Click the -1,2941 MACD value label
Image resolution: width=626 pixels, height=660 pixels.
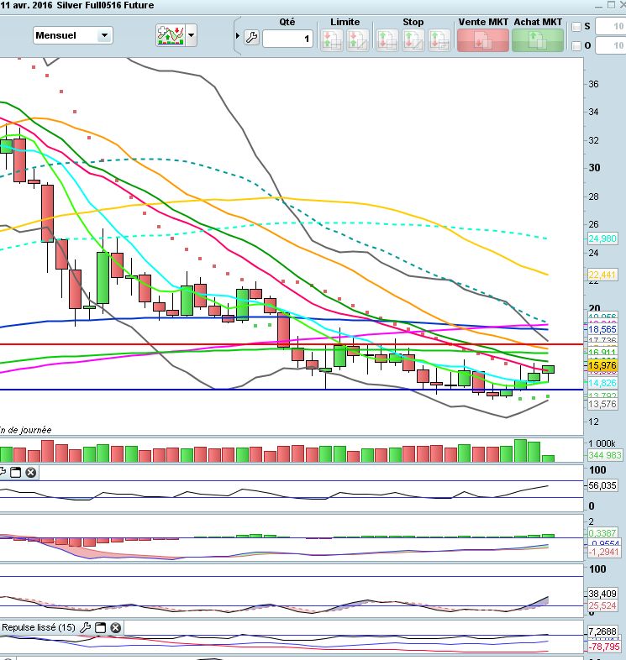click(x=603, y=552)
